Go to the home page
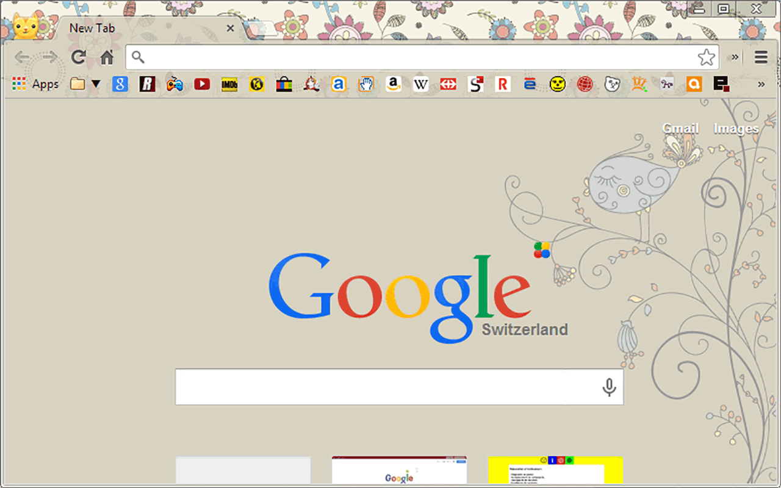 tap(107, 57)
